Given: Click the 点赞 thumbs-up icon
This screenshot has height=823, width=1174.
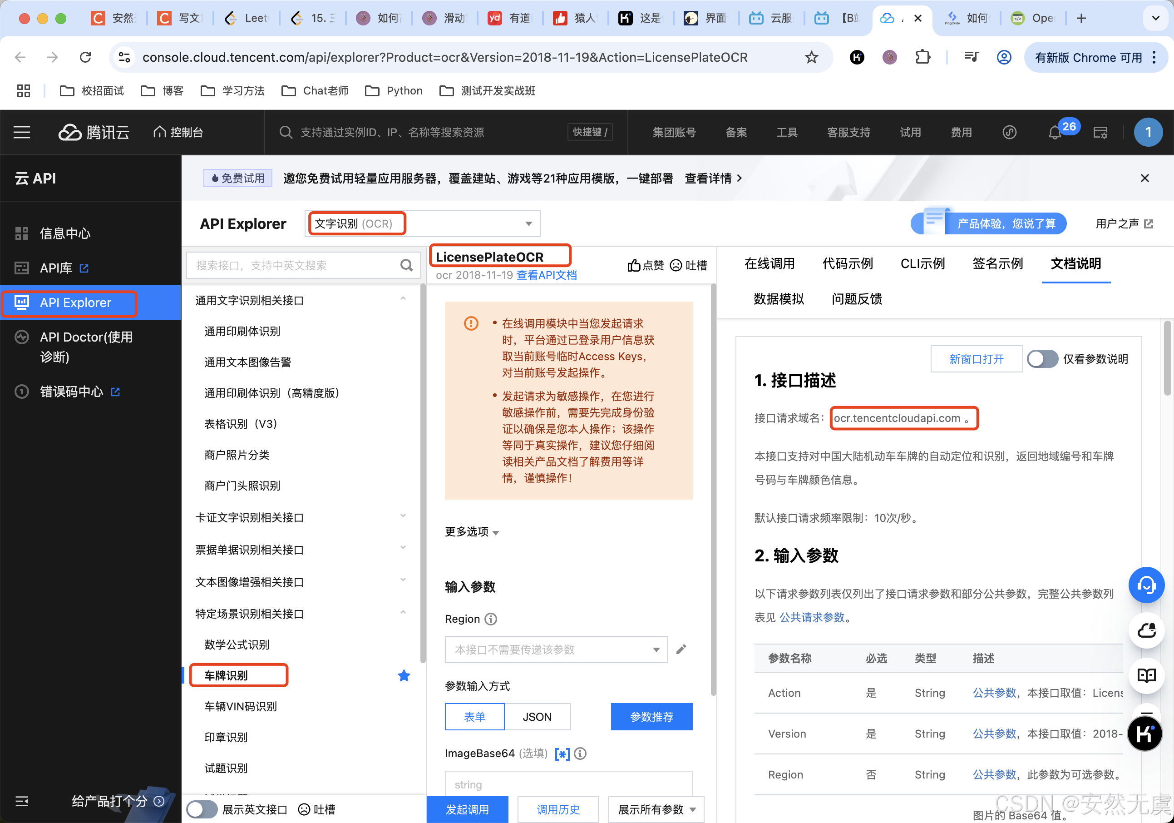Looking at the screenshot, I should point(633,265).
